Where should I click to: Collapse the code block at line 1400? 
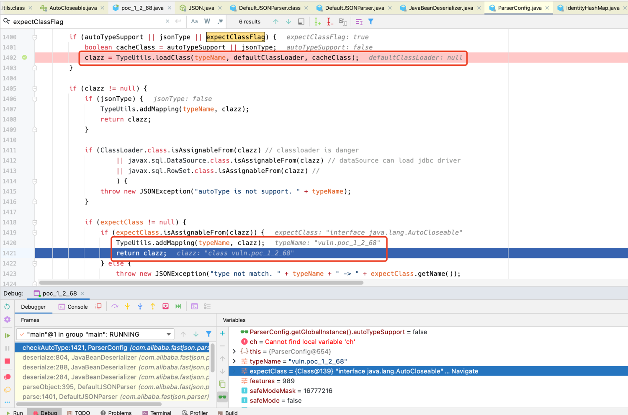click(x=35, y=37)
